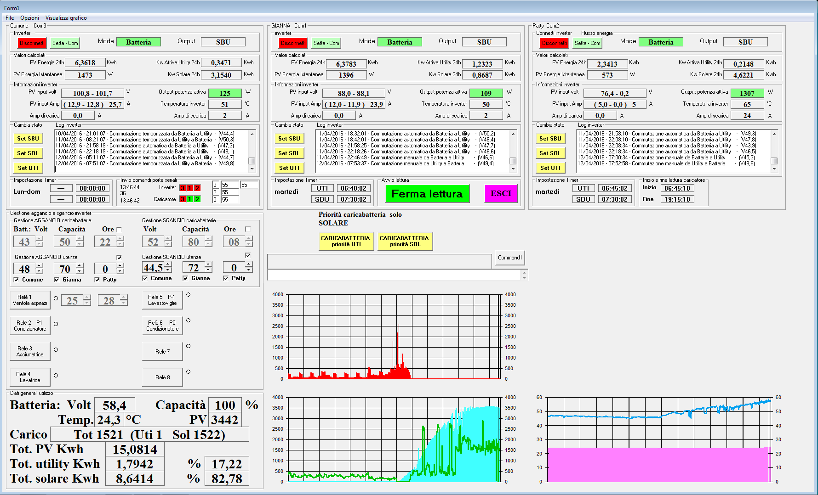
Task: Uncheck Gianna under SGANCIO utenze
Action: (x=185, y=278)
